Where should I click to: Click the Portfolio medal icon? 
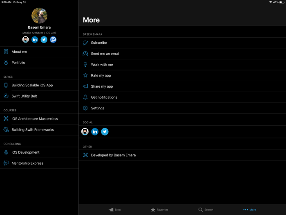pos(6,63)
